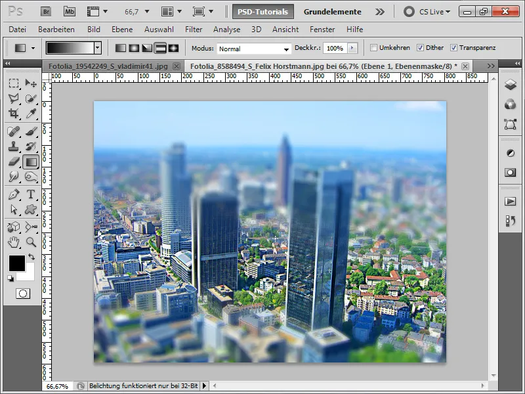
Task: Select the Polygonal Lasso tool
Action: 14,98
